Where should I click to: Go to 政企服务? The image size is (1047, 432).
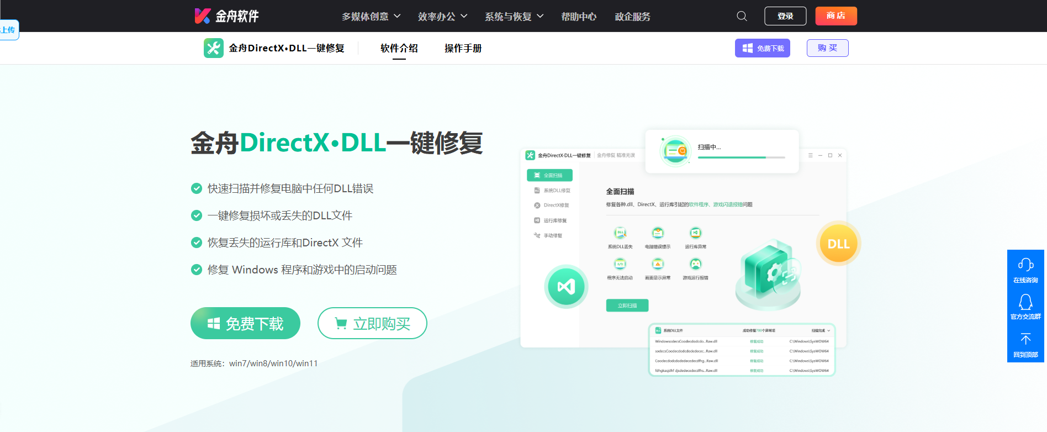click(x=632, y=17)
